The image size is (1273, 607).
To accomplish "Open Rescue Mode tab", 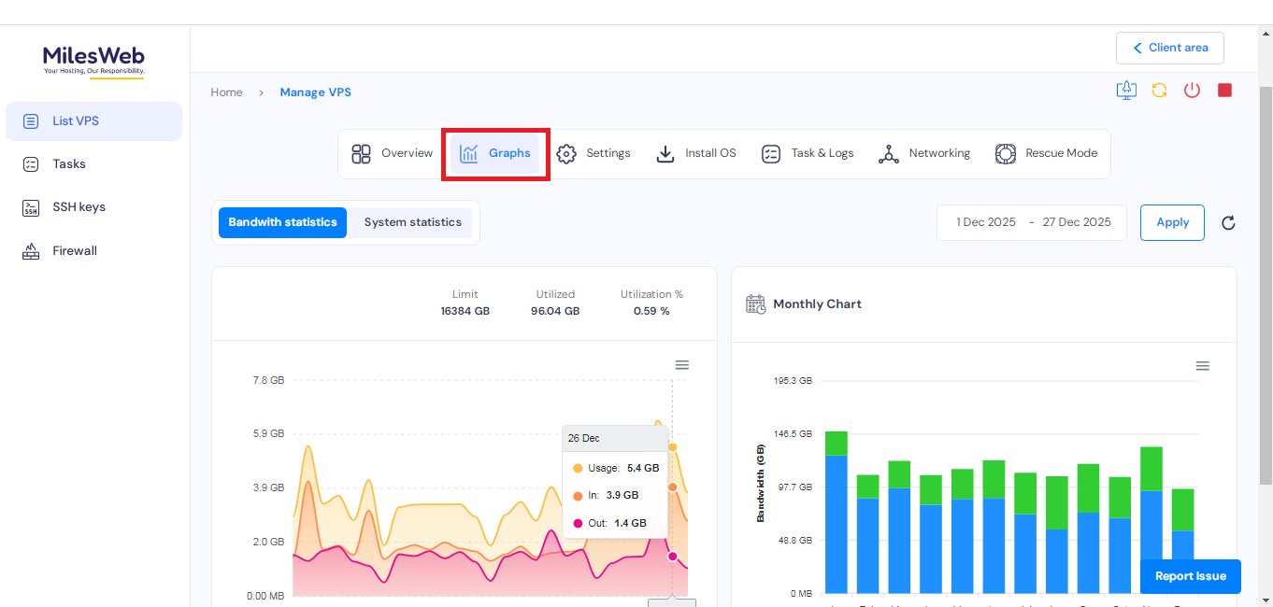I will click(x=1047, y=153).
